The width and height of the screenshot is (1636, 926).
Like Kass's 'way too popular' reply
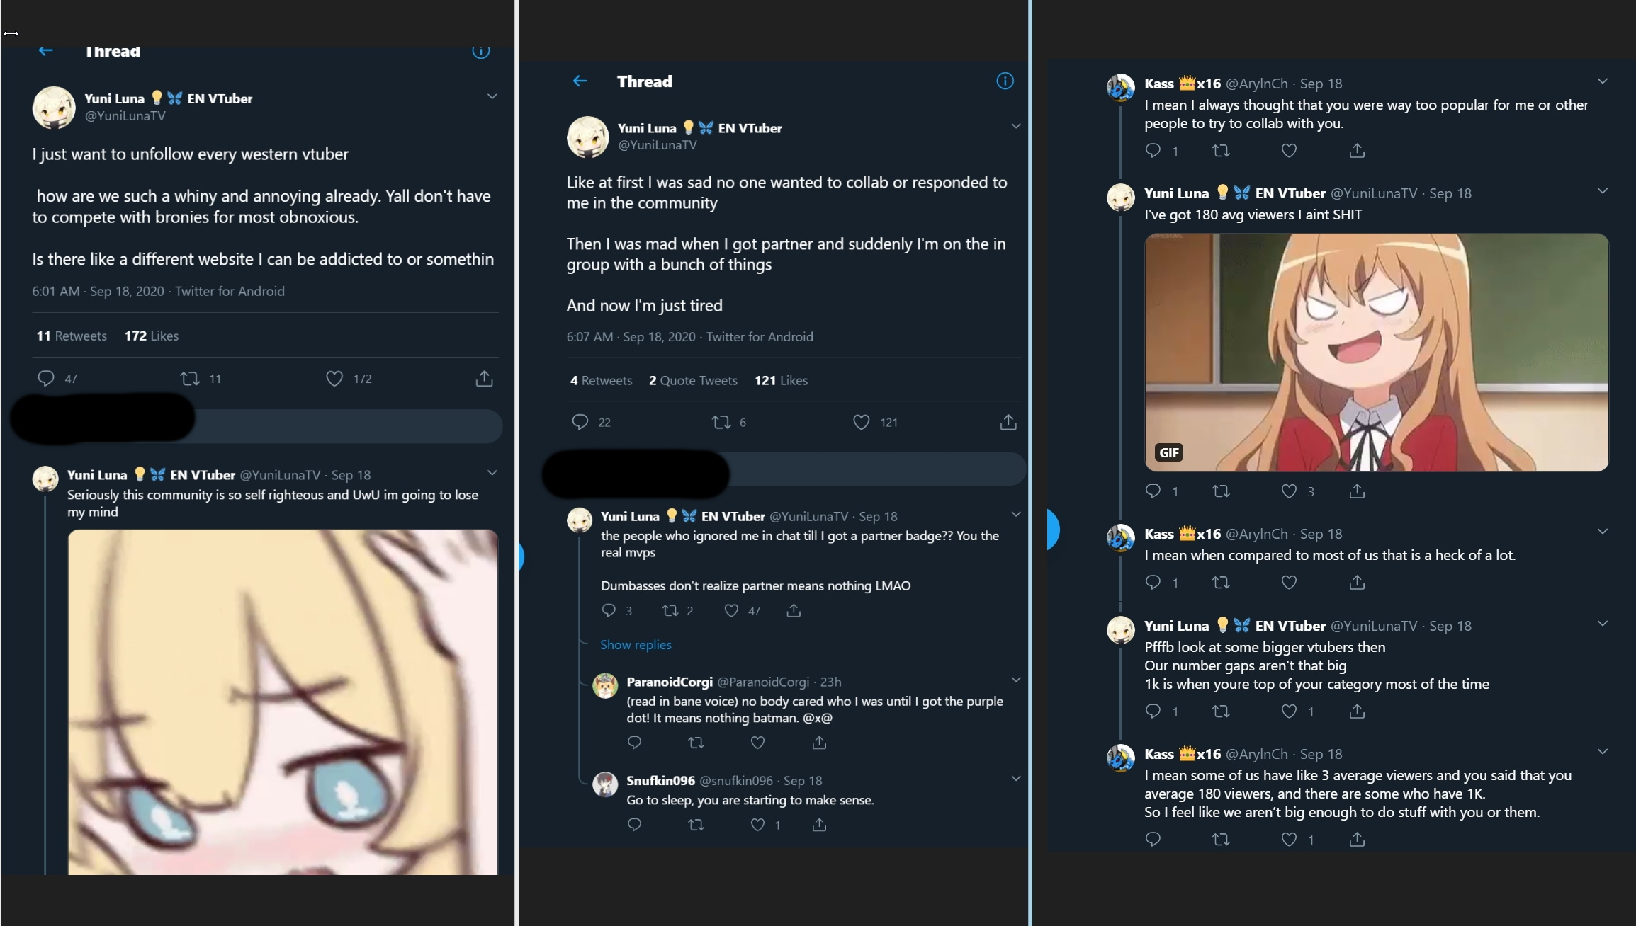1289,151
